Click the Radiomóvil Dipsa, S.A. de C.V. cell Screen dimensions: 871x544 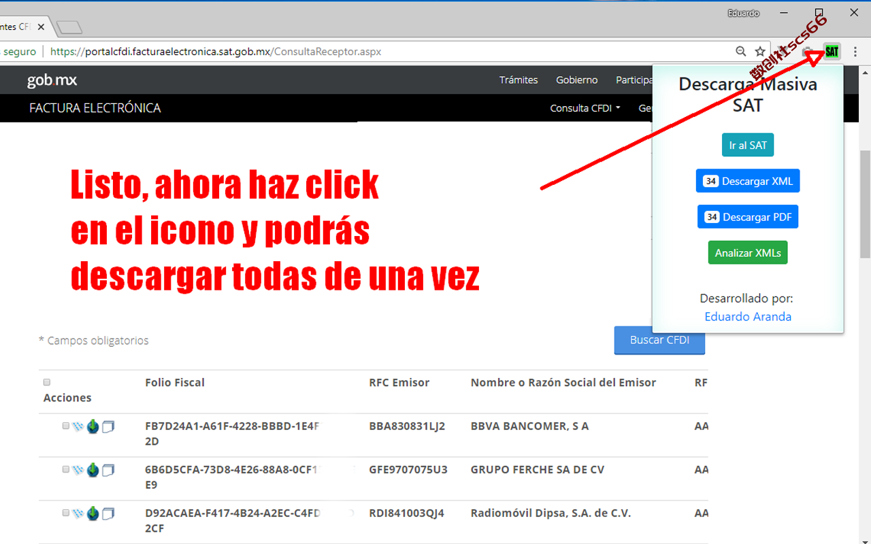(551, 513)
